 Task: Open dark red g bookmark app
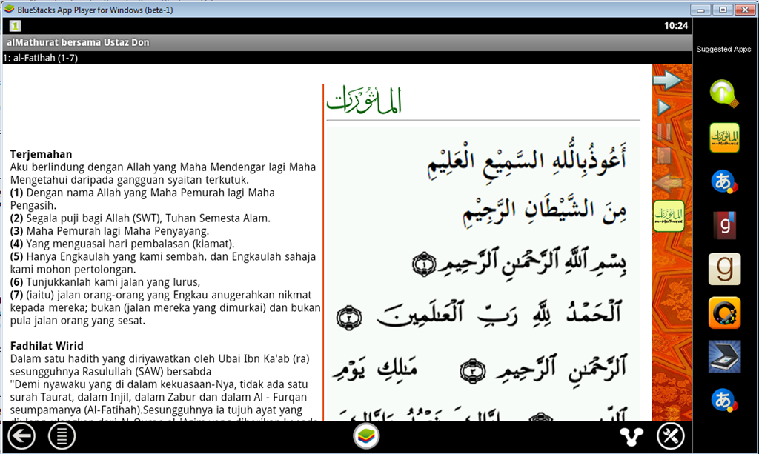pos(724,225)
